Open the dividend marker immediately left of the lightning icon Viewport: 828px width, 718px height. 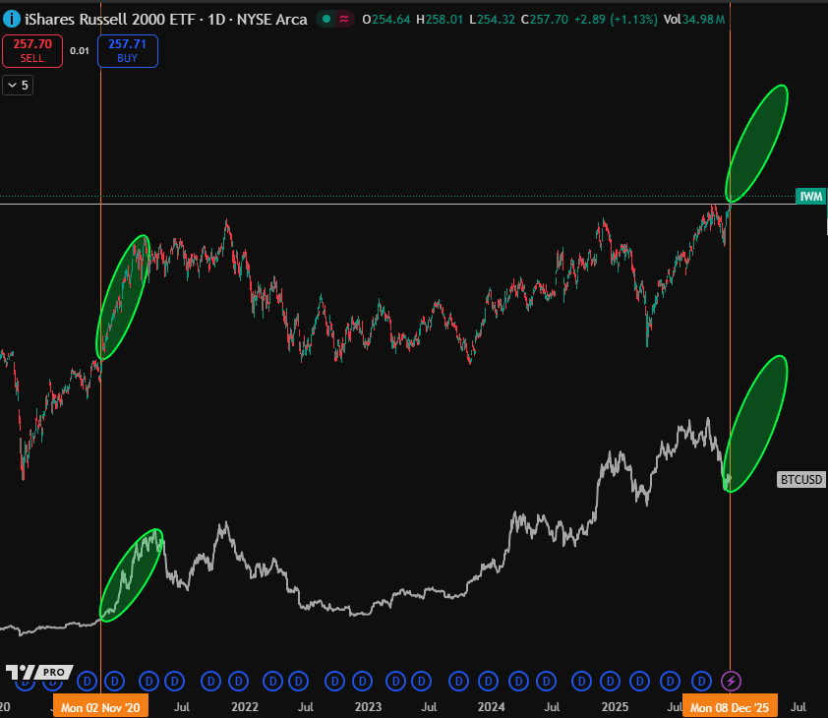point(701,681)
